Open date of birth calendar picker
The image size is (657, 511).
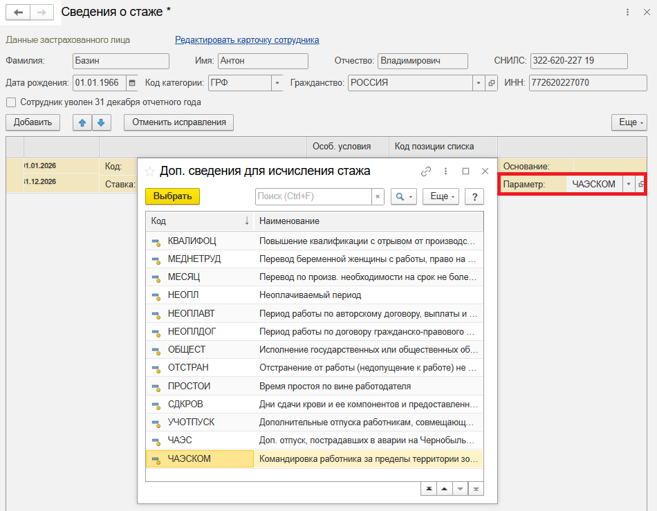coord(131,83)
